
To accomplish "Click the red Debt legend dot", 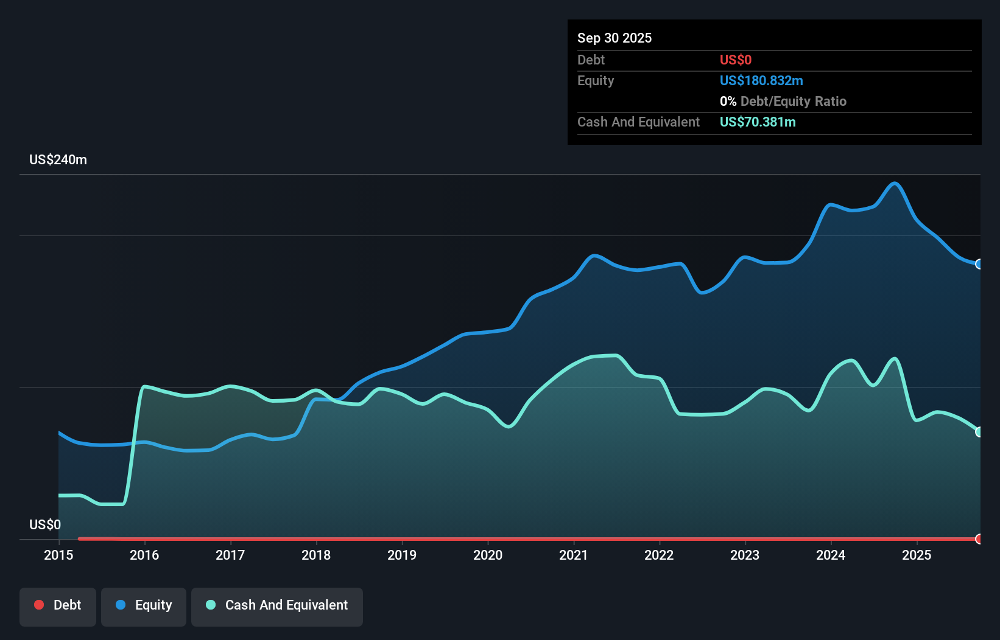I will (39, 605).
